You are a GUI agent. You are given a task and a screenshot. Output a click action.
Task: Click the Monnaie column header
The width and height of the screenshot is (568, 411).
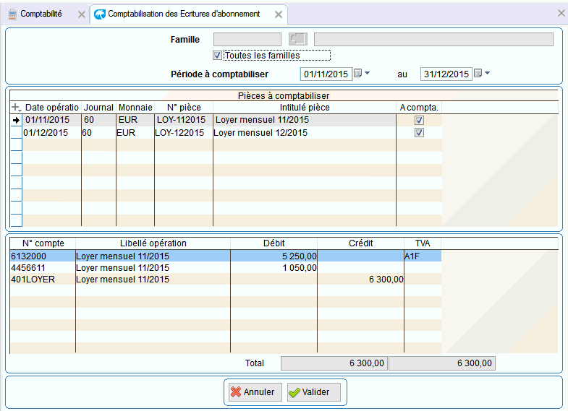pyautogui.click(x=135, y=108)
